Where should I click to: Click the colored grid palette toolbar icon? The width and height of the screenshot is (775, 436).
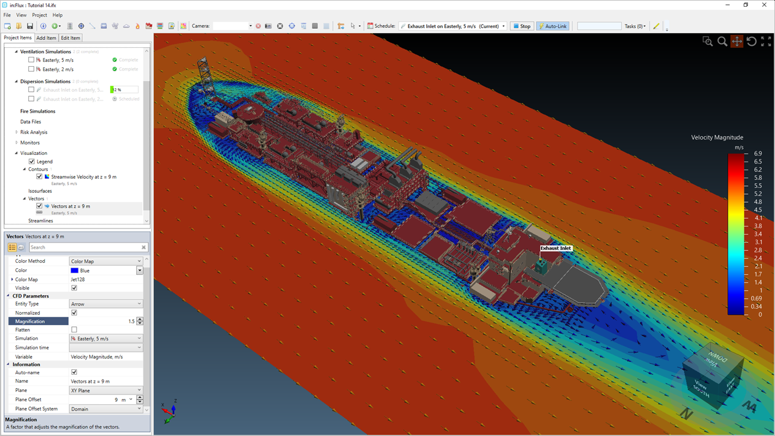point(183,26)
